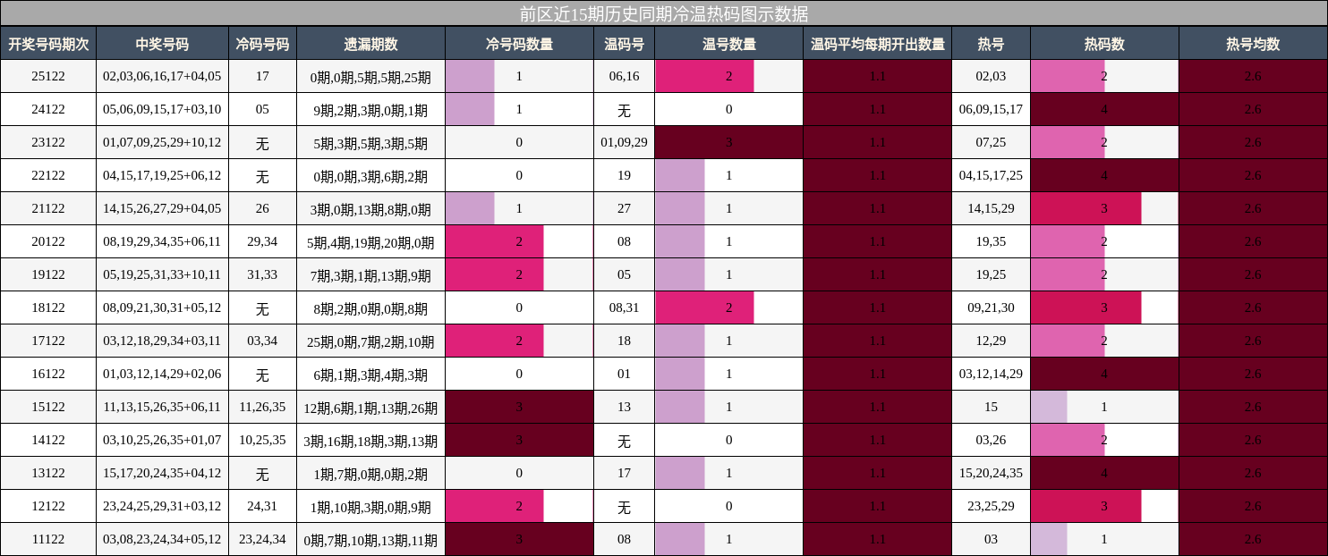Click winning numbers 14,15,26,27,29+04,05
The width and height of the screenshot is (1328, 556).
point(162,209)
